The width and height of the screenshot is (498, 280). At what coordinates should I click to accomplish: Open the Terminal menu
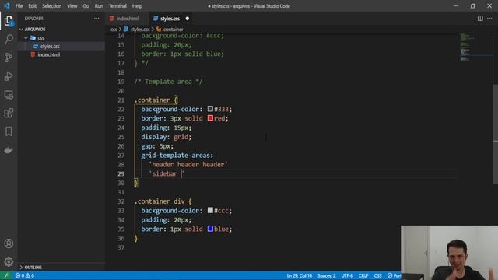[x=117, y=5]
